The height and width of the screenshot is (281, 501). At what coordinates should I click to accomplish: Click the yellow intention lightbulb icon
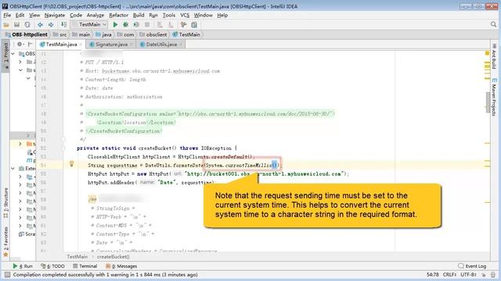point(71,164)
